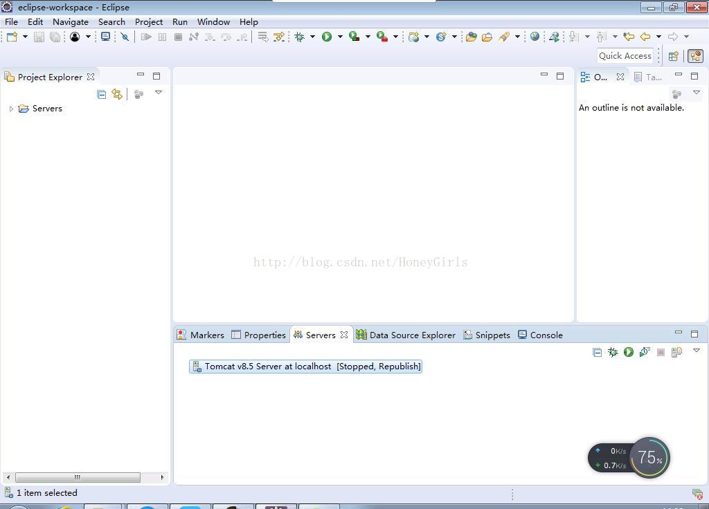Screen dimensions: 709x509
Task: Select Tomcat v8.5 Server at localhost row
Action: (305, 367)
